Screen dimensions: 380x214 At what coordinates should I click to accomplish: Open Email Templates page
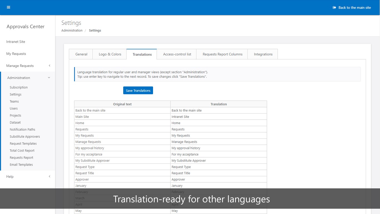pos(21,164)
